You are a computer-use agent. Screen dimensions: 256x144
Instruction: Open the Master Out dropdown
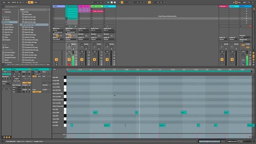point(245,42)
